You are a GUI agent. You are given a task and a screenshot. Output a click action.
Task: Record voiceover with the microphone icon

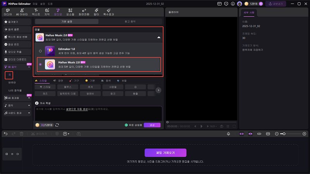pyautogui.click(x=228, y=134)
